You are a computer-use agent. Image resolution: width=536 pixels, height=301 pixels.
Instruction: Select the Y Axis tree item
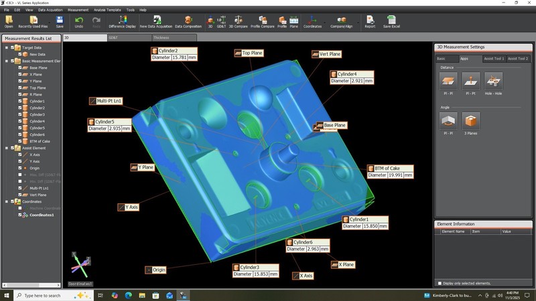(x=35, y=161)
